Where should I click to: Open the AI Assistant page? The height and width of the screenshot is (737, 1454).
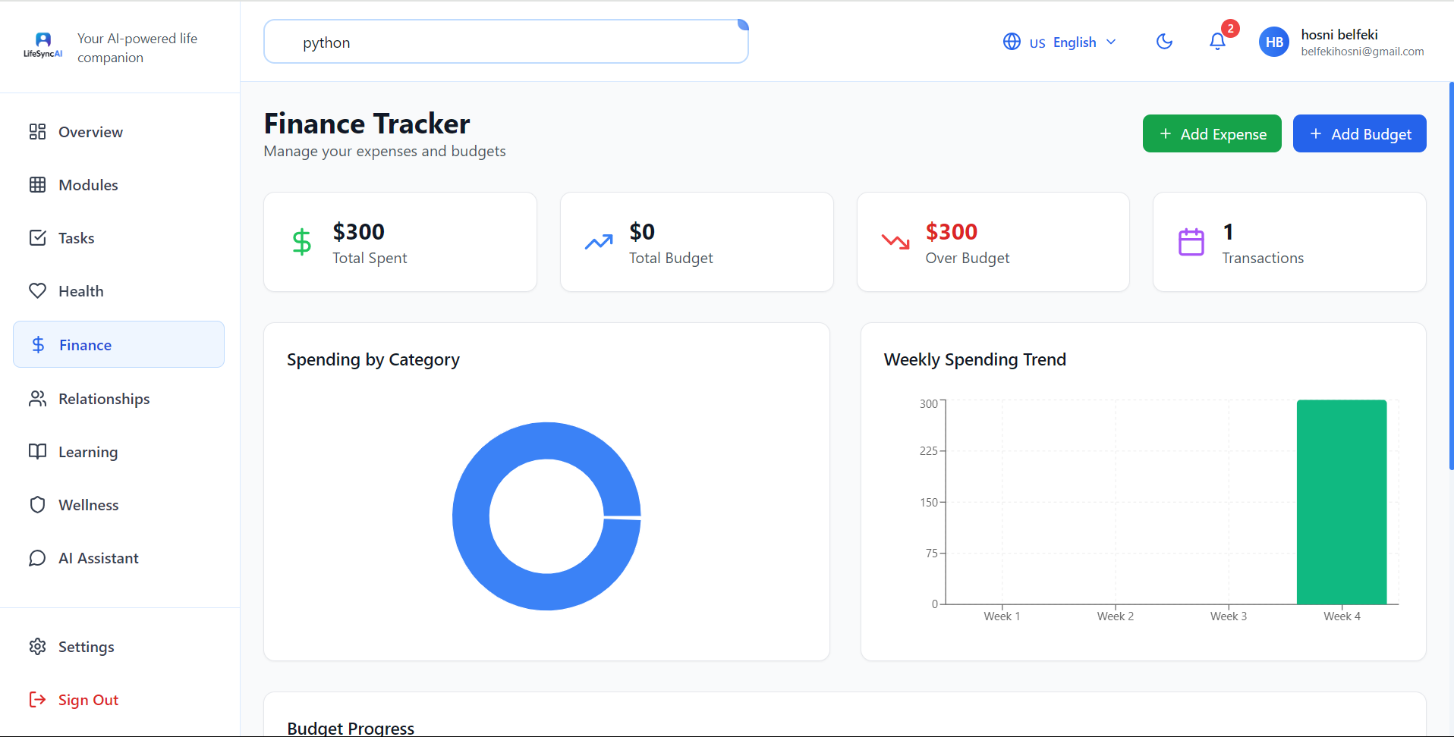(x=118, y=558)
